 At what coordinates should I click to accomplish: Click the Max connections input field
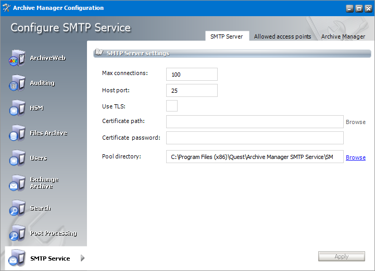pyautogui.click(x=192, y=75)
